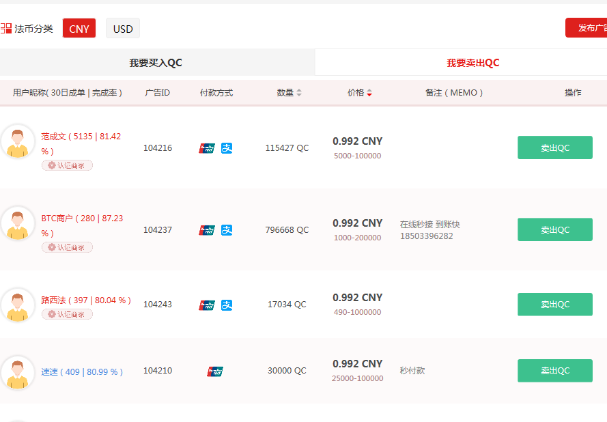Sort listings by 价格 arrows

(x=369, y=93)
